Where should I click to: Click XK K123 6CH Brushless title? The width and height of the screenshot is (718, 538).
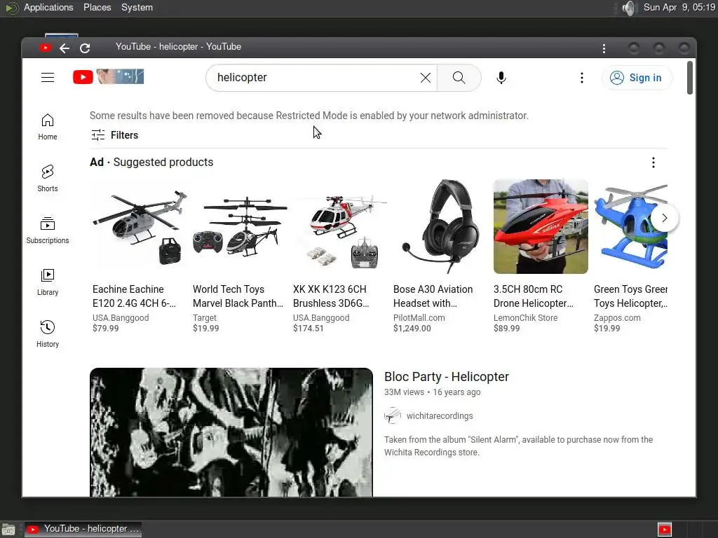point(331,296)
